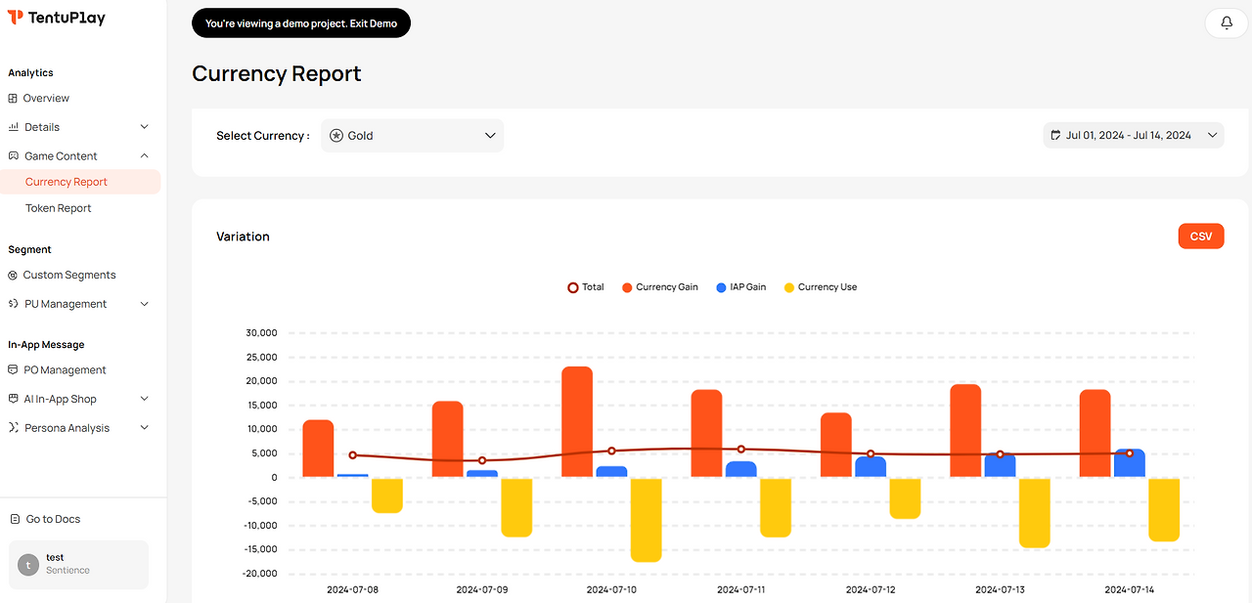1252x603 pixels.
Task: Click the Game Content controller icon
Action: click(x=14, y=156)
